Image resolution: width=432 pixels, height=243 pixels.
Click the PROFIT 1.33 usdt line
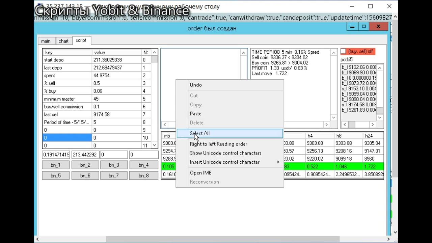pos(279,68)
